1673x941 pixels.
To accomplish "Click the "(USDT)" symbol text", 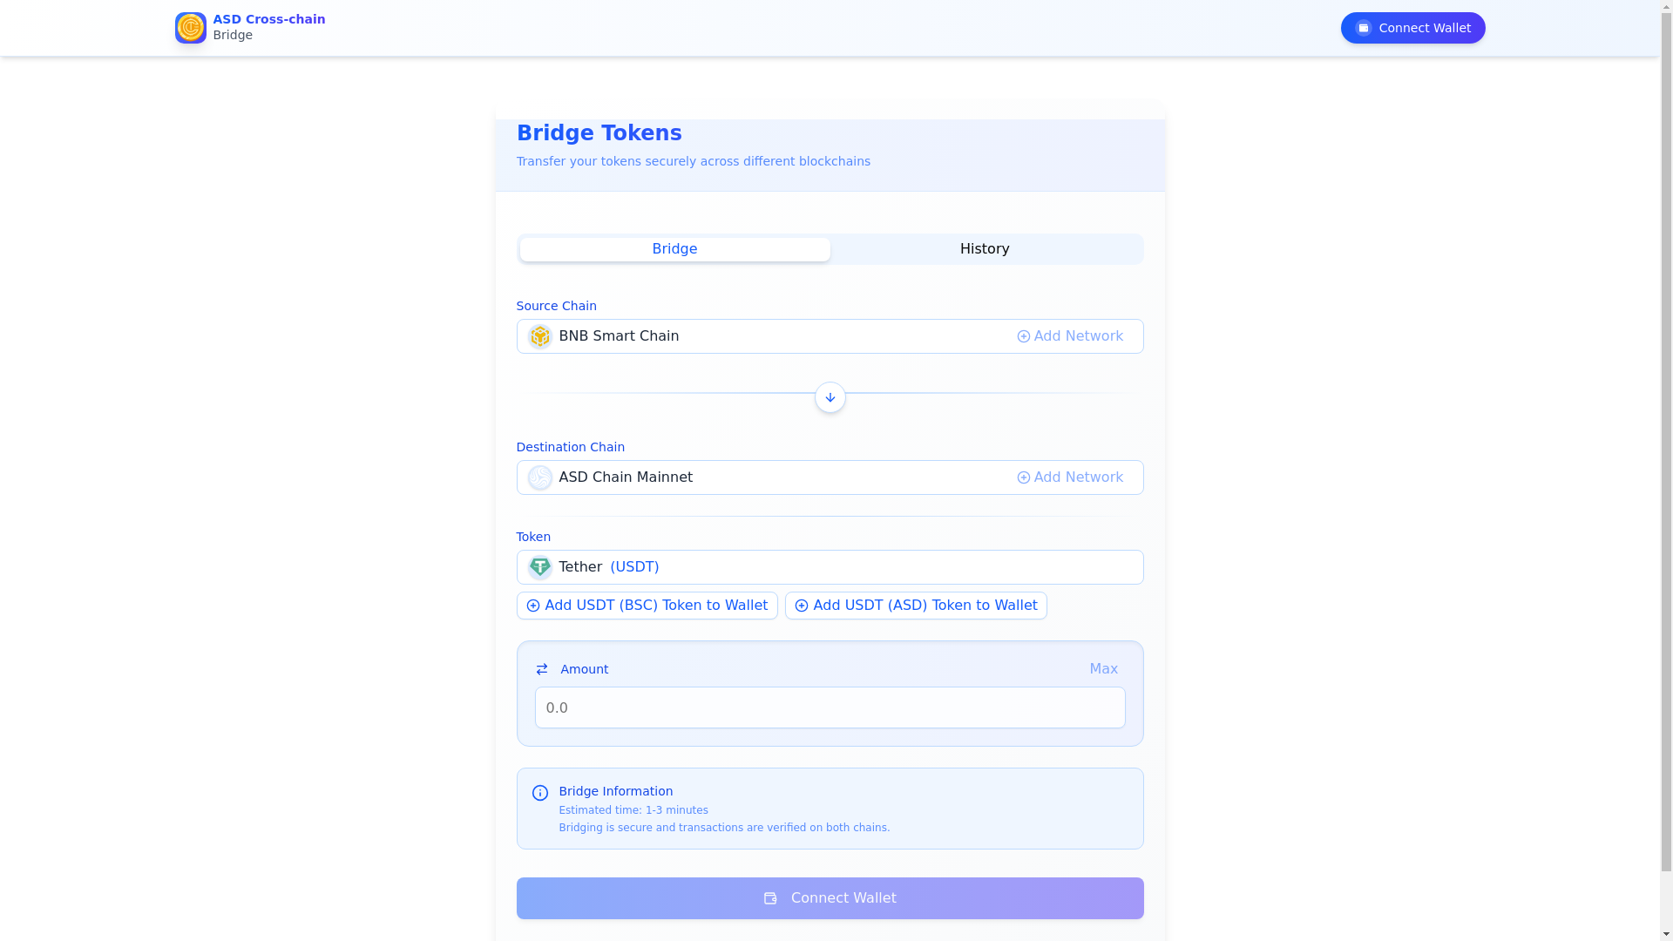I will (x=634, y=567).
